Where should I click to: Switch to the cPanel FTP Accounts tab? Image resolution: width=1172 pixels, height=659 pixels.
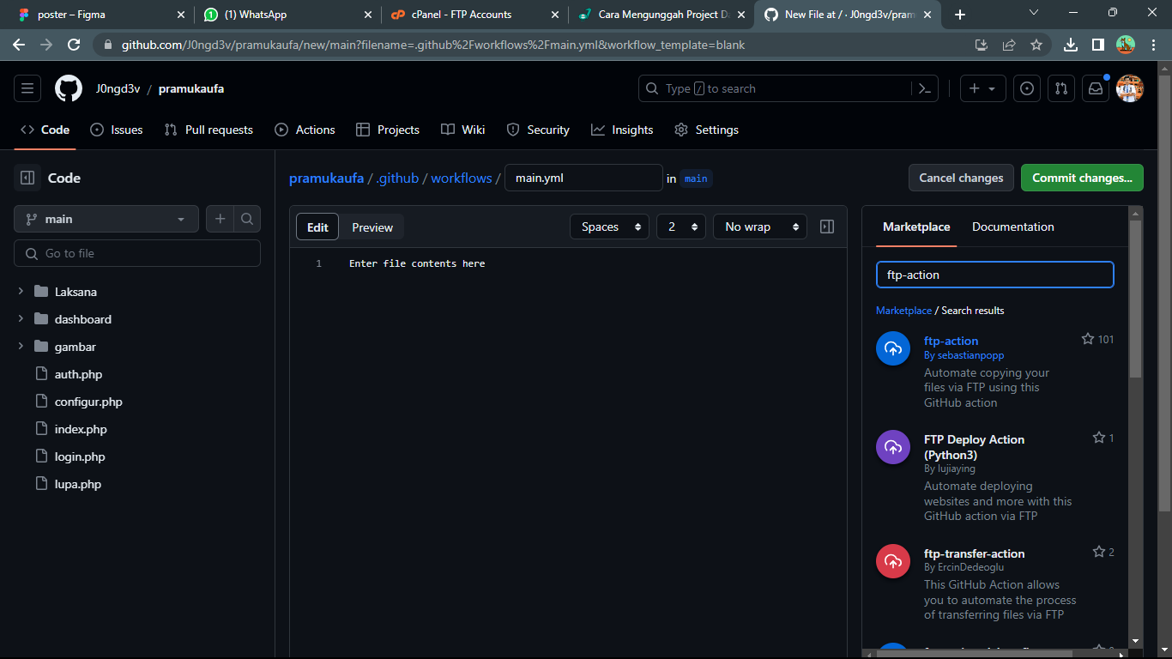(x=473, y=15)
